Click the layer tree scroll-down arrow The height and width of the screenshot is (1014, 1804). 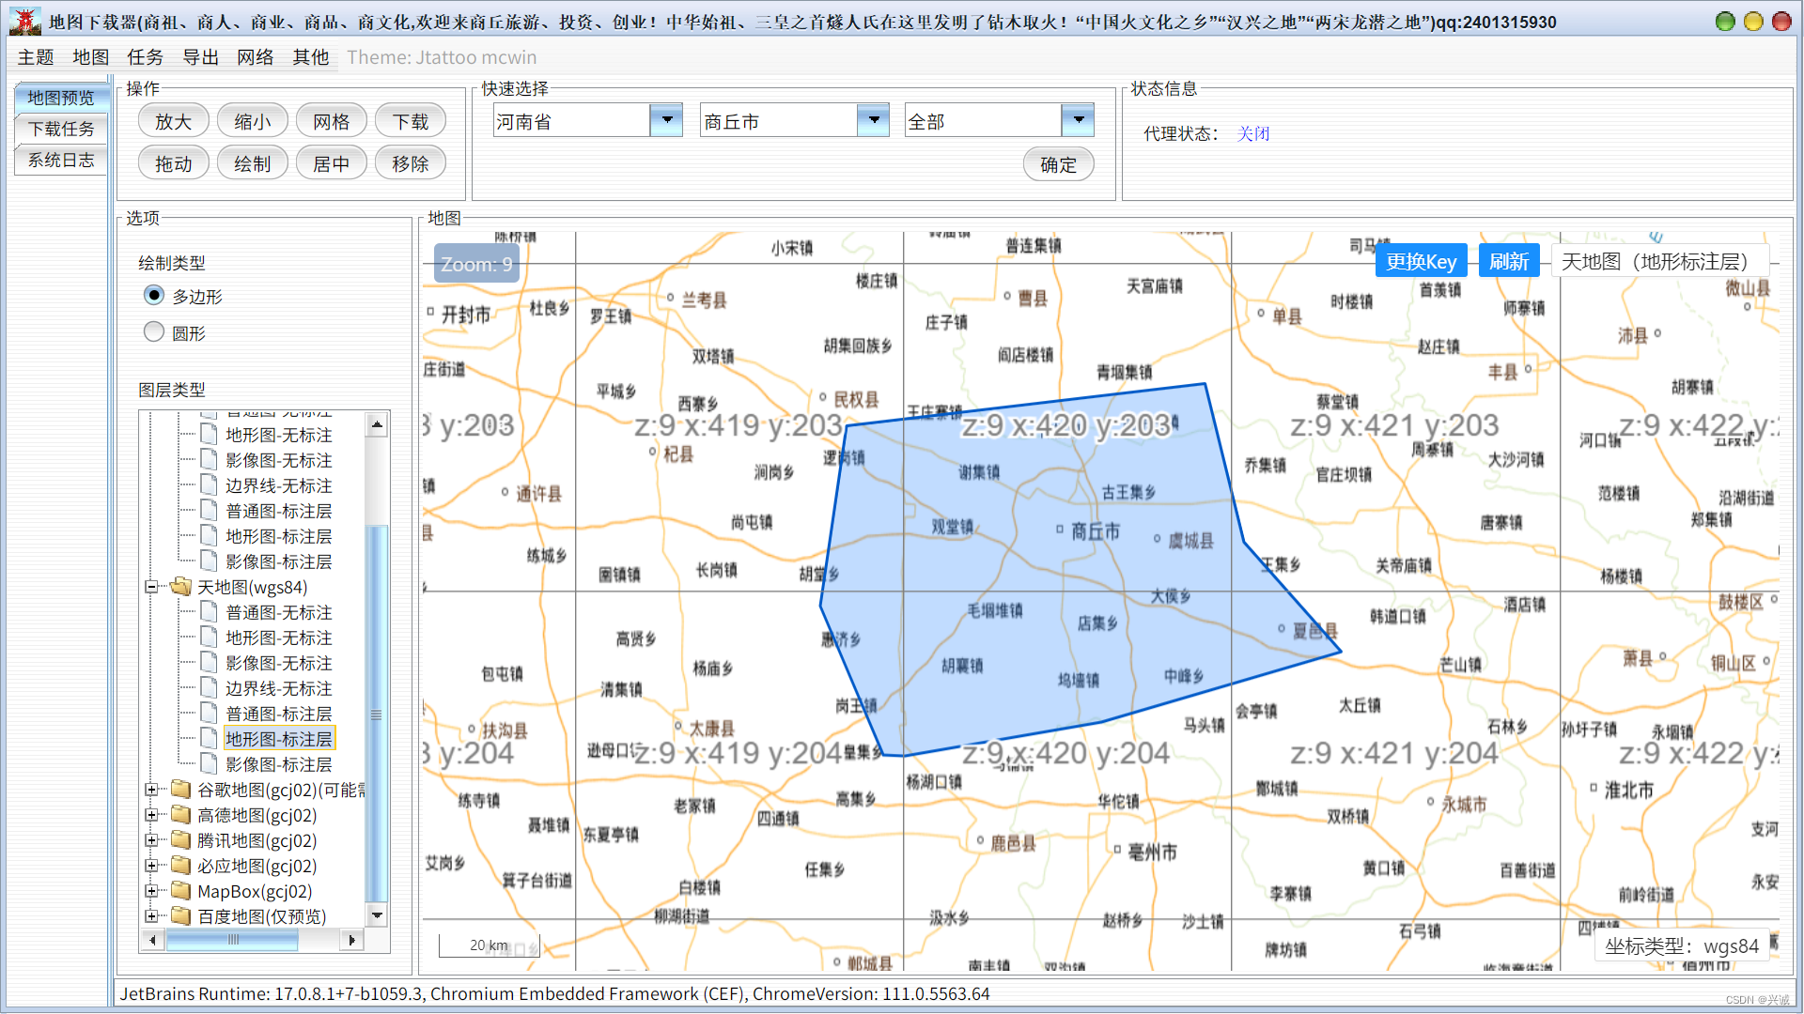coord(377,915)
